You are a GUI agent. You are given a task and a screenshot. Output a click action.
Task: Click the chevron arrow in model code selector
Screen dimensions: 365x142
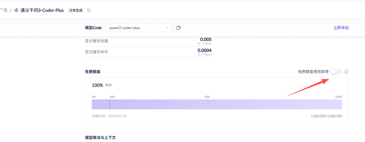click(167, 28)
